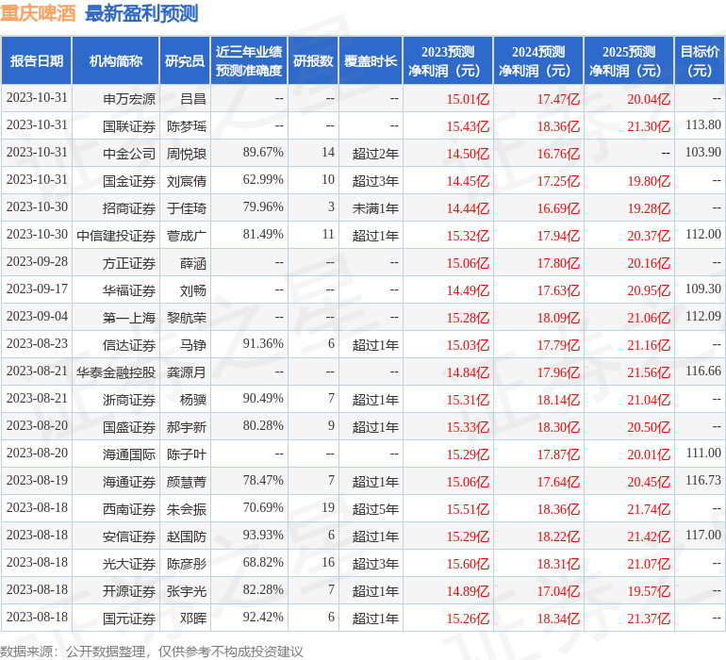Click accuracy value 93.93%
The width and height of the screenshot is (726, 660).
(263, 535)
